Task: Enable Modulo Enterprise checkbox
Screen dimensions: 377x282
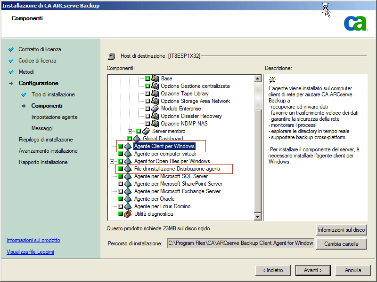Action: point(148,109)
